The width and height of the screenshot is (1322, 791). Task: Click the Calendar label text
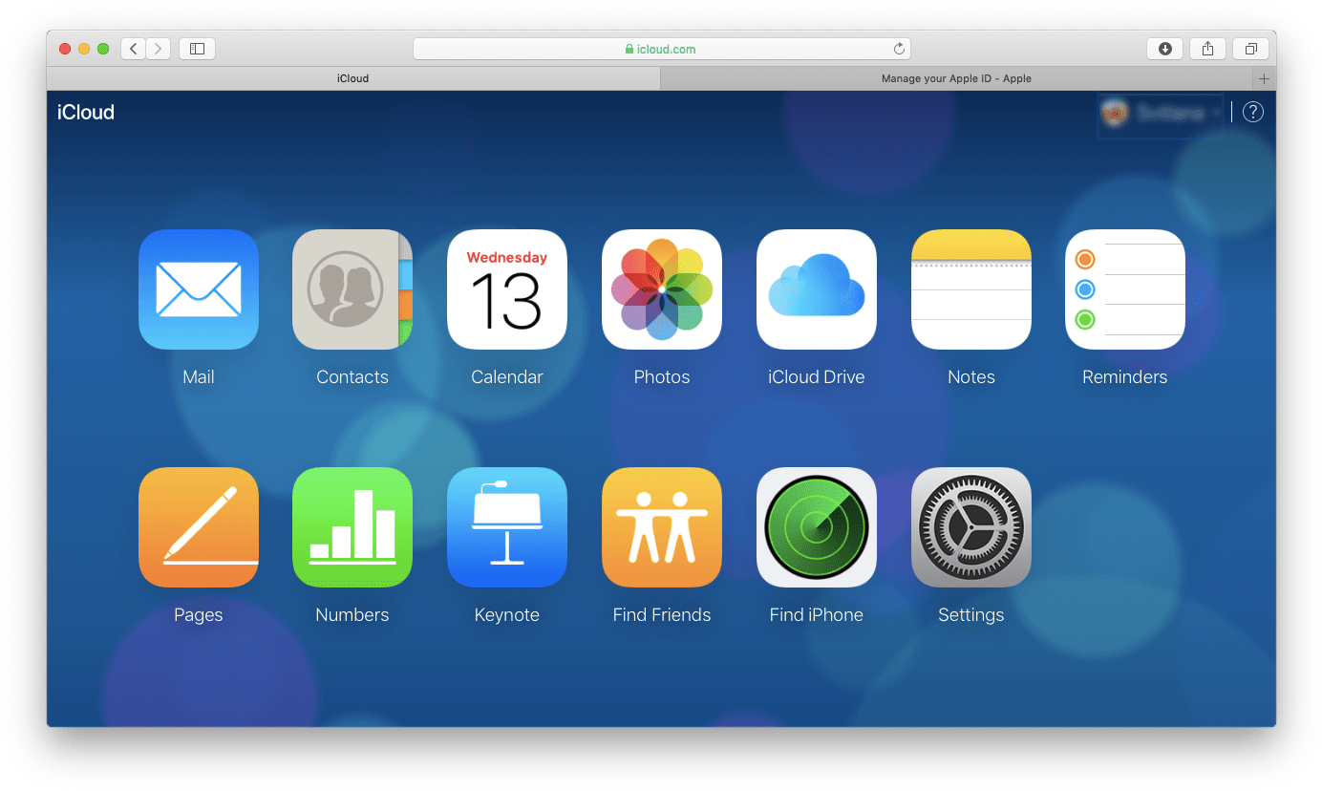[x=507, y=377]
